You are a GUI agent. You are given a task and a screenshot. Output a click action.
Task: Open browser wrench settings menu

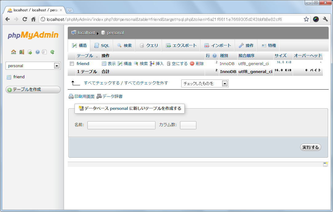pos(325,19)
